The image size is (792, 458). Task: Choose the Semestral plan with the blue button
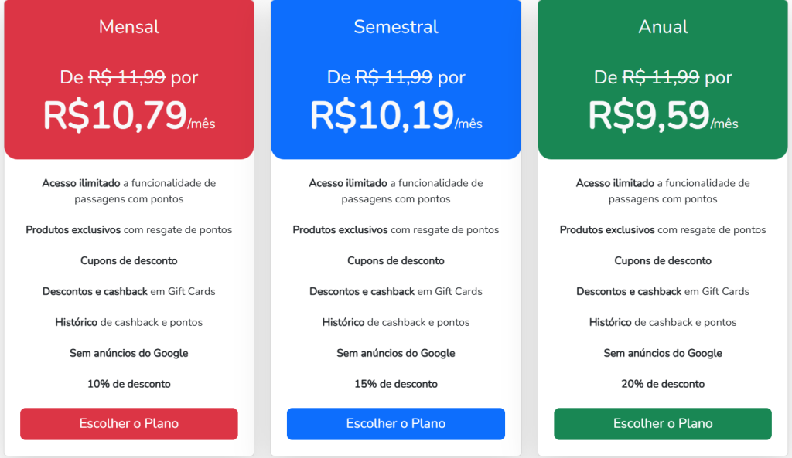pos(395,423)
